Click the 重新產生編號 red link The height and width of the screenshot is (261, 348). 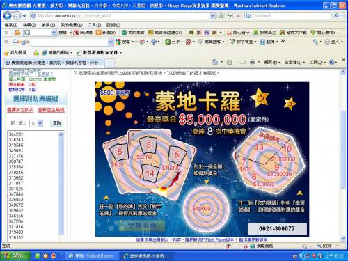click(51, 110)
